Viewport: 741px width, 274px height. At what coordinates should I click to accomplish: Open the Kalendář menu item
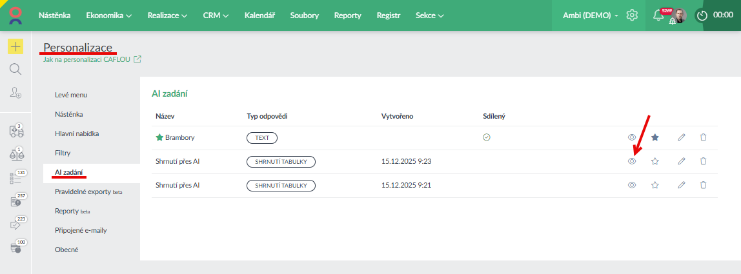259,15
